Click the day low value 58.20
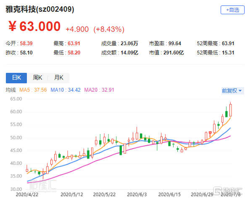245x198 pixels. 74,53
